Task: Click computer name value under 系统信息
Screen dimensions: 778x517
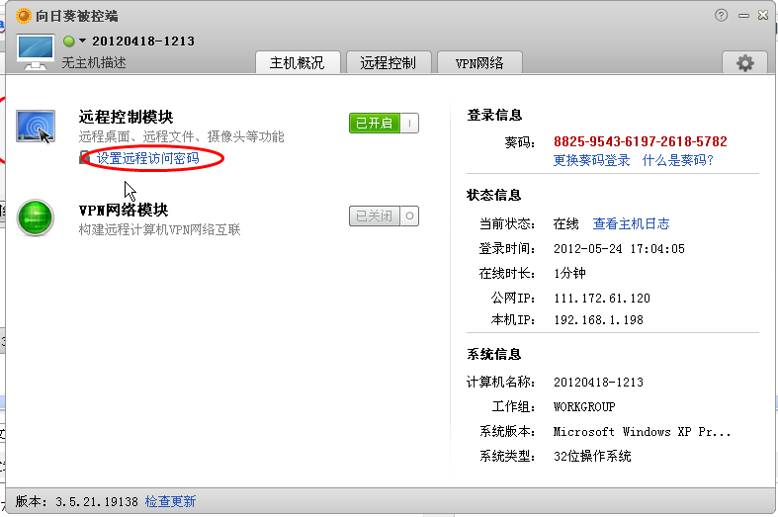Action: click(x=598, y=382)
